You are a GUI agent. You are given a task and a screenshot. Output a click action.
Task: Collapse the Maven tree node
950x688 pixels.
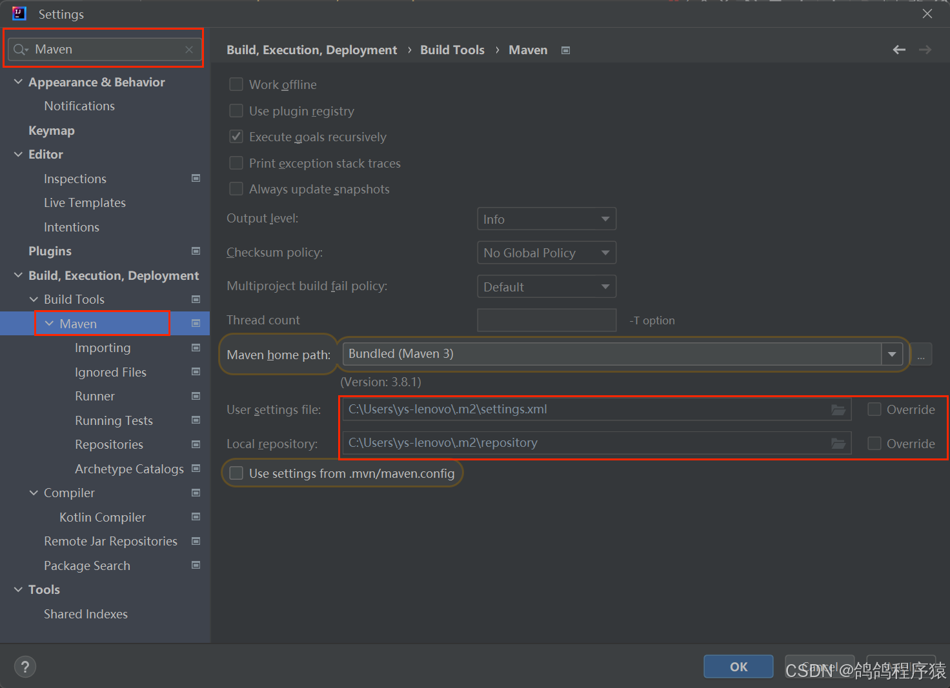(49, 323)
